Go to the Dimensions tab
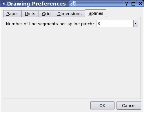The image size is (144, 114). (x=70, y=14)
